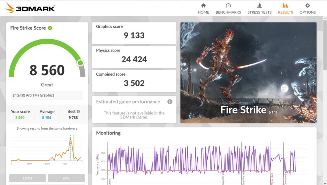Image resolution: width=327 pixels, height=185 pixels.
Task: Click the score gauge knob marker
Action: click(80, 62)
